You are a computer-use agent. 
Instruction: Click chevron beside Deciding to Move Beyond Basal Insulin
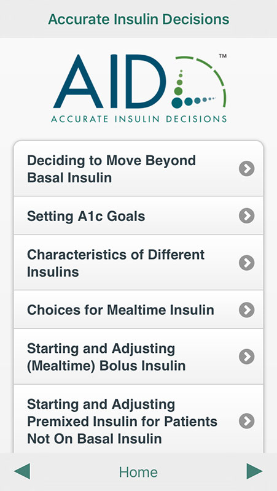point(247,169)
